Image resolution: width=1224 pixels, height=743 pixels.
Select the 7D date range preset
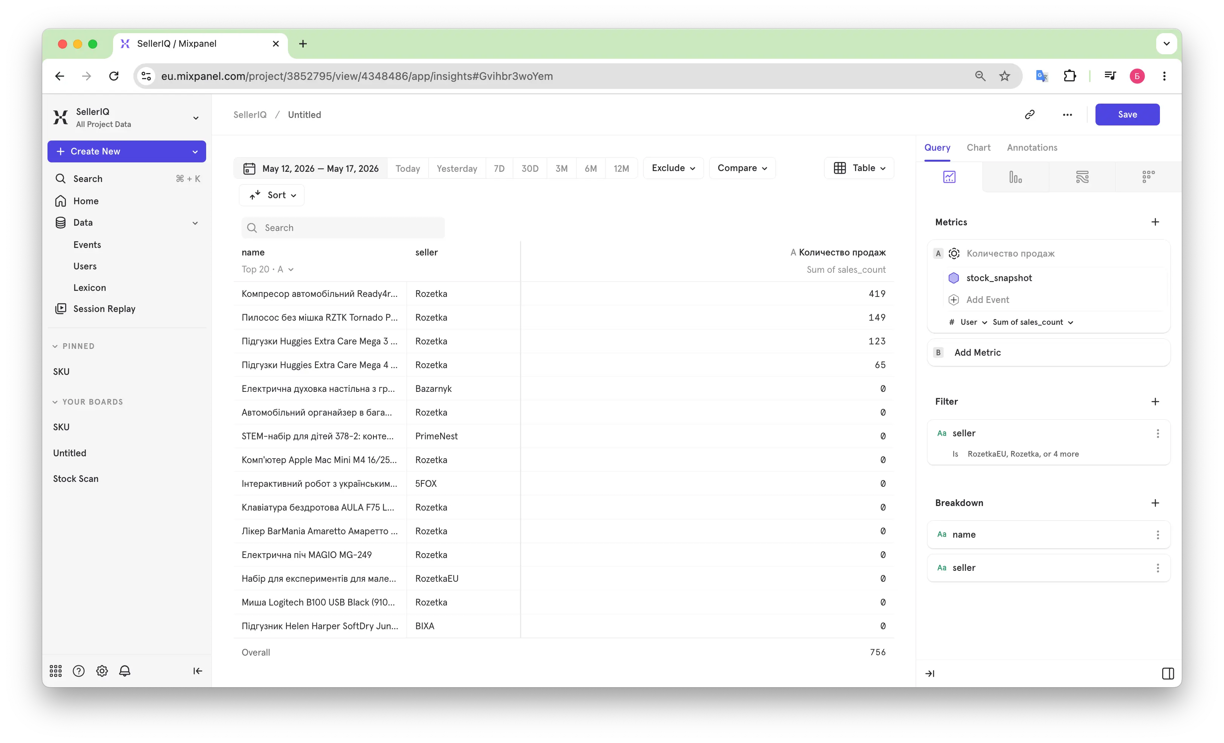[x=499, y=168]
